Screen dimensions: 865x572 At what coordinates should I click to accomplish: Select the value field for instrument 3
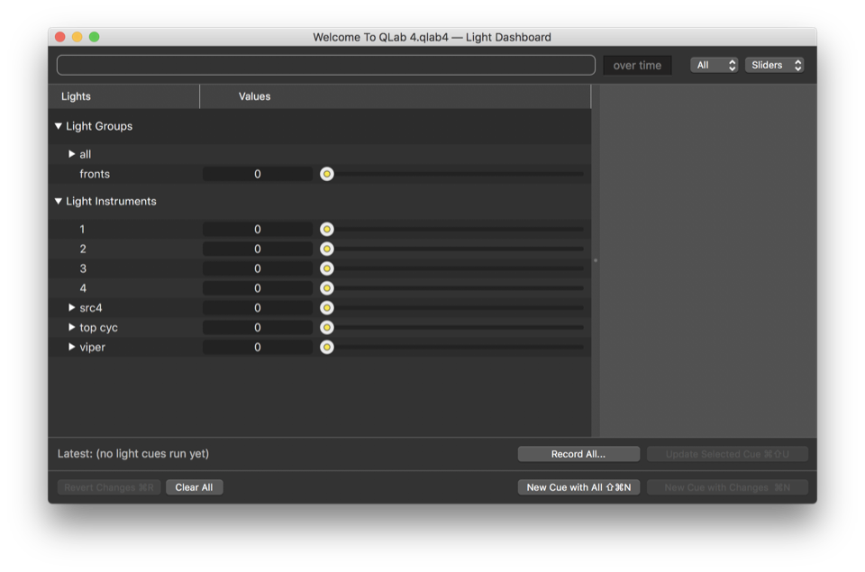click(258, 268)
